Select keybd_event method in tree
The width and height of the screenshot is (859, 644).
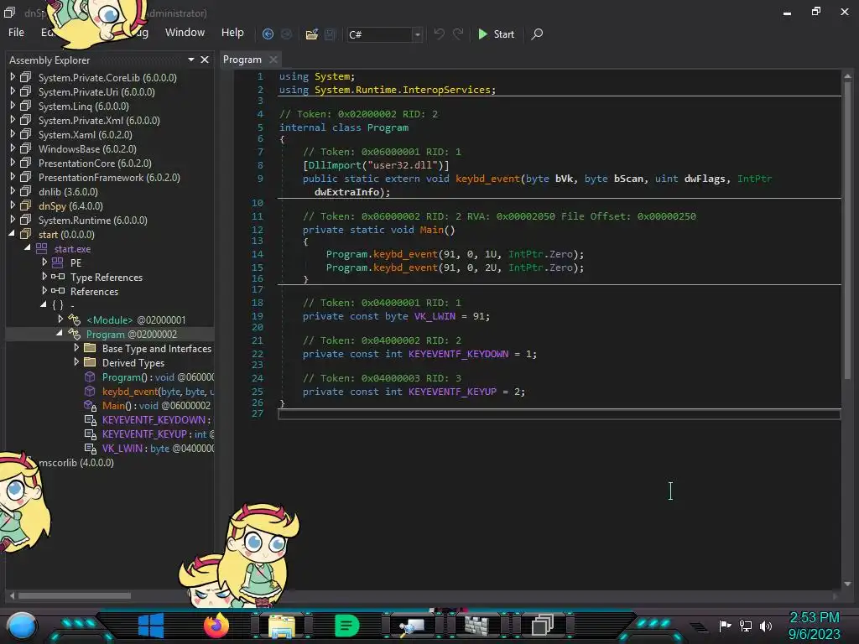[158, 392]
